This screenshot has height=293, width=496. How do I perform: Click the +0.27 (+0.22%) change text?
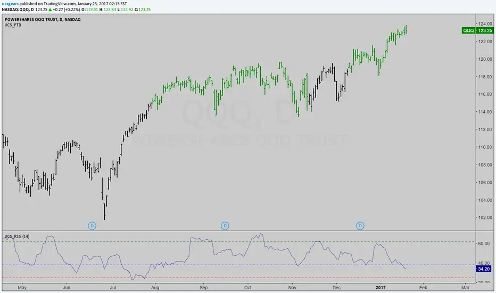coord(67,10)
